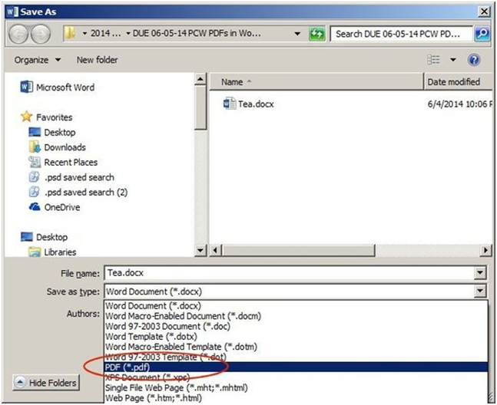This screenshot has height=405, width=497.
Task: Open the Organize menu
Action: point(38,60)
